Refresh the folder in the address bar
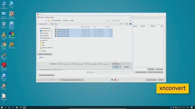The image size is (195, 109). click(109, 21)
